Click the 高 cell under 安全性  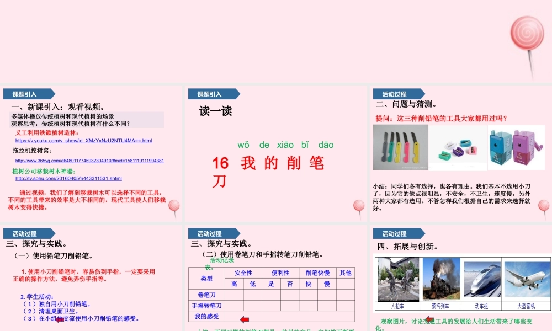(235, 284)
